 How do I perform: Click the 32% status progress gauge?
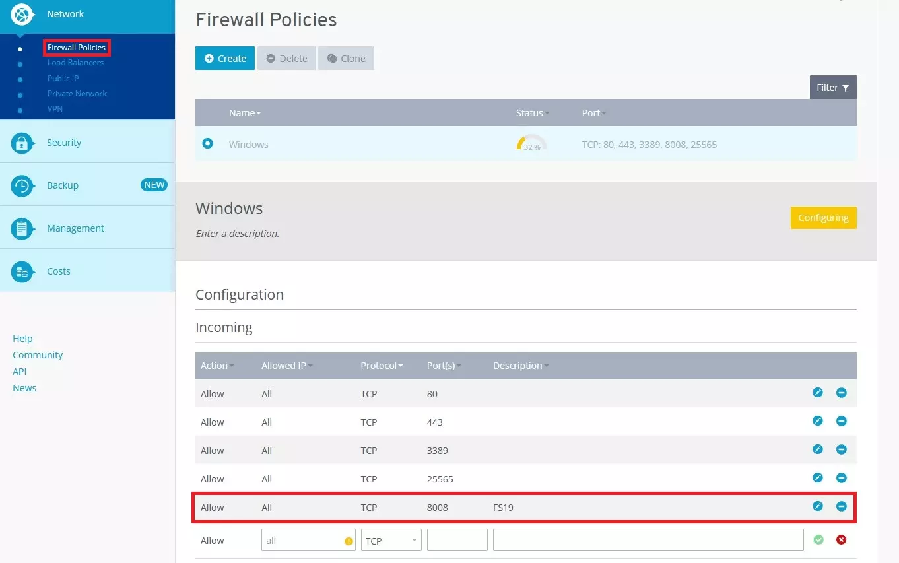pyautogui.click(x=531, y=144)
